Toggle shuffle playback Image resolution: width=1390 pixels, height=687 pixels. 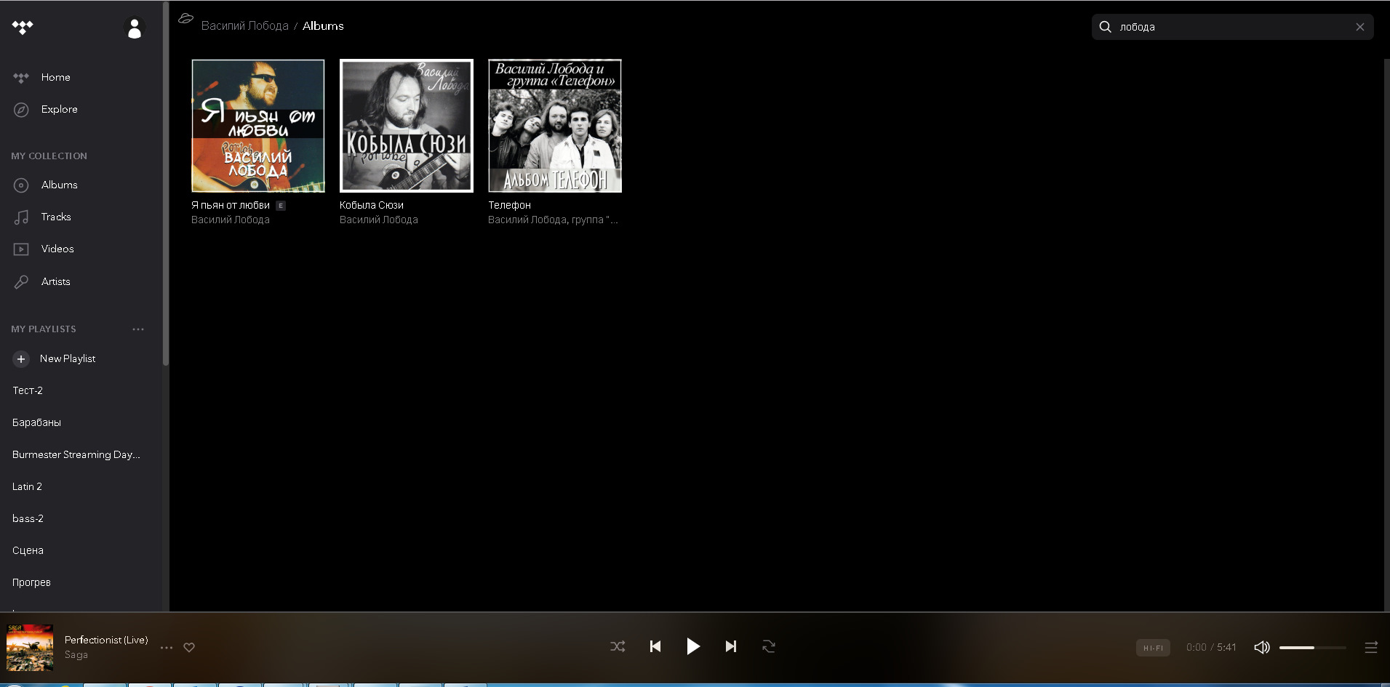click(x=618, y=646)
